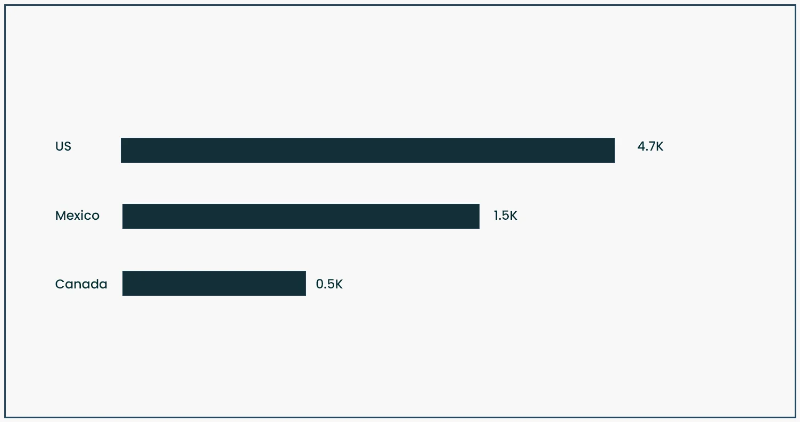The height and width of the screenshot is (422, 800).
Task: Click the data label beside the US bar
Action: [x=650, y=146]
